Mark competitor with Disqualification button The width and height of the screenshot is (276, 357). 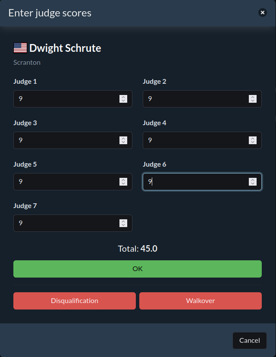pyautogui.click(x=74, y=301)
